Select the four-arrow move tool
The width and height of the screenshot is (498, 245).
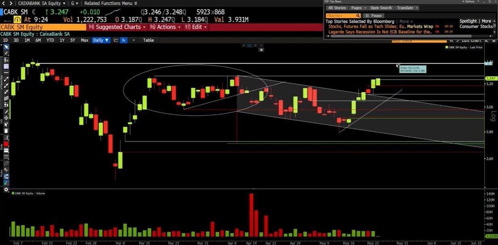click(6, 118)
